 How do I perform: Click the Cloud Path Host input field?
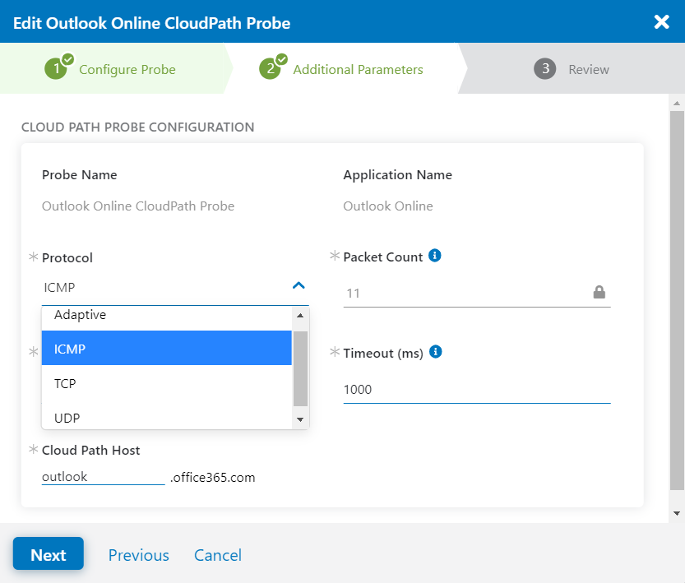tap(103, 477)
